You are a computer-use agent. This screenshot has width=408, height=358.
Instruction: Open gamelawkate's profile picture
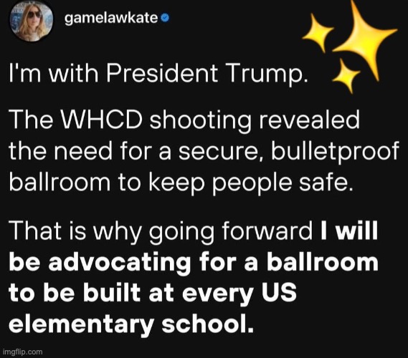[x=32, y=19]
